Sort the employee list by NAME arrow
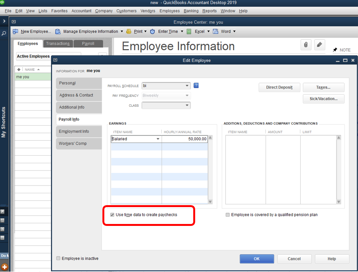 (38, 70)
